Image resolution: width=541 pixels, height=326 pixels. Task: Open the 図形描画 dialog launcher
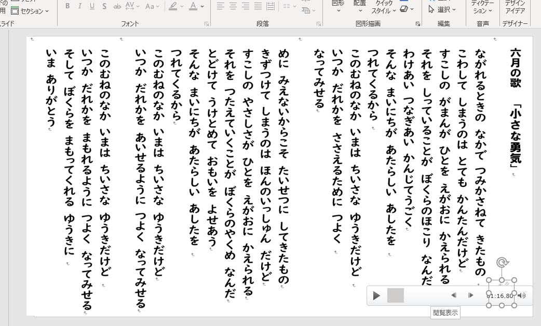[418, 24]
